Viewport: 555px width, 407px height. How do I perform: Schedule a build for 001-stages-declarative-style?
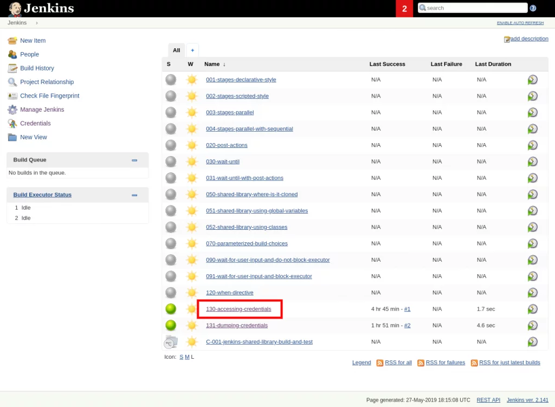coord(532,80)
